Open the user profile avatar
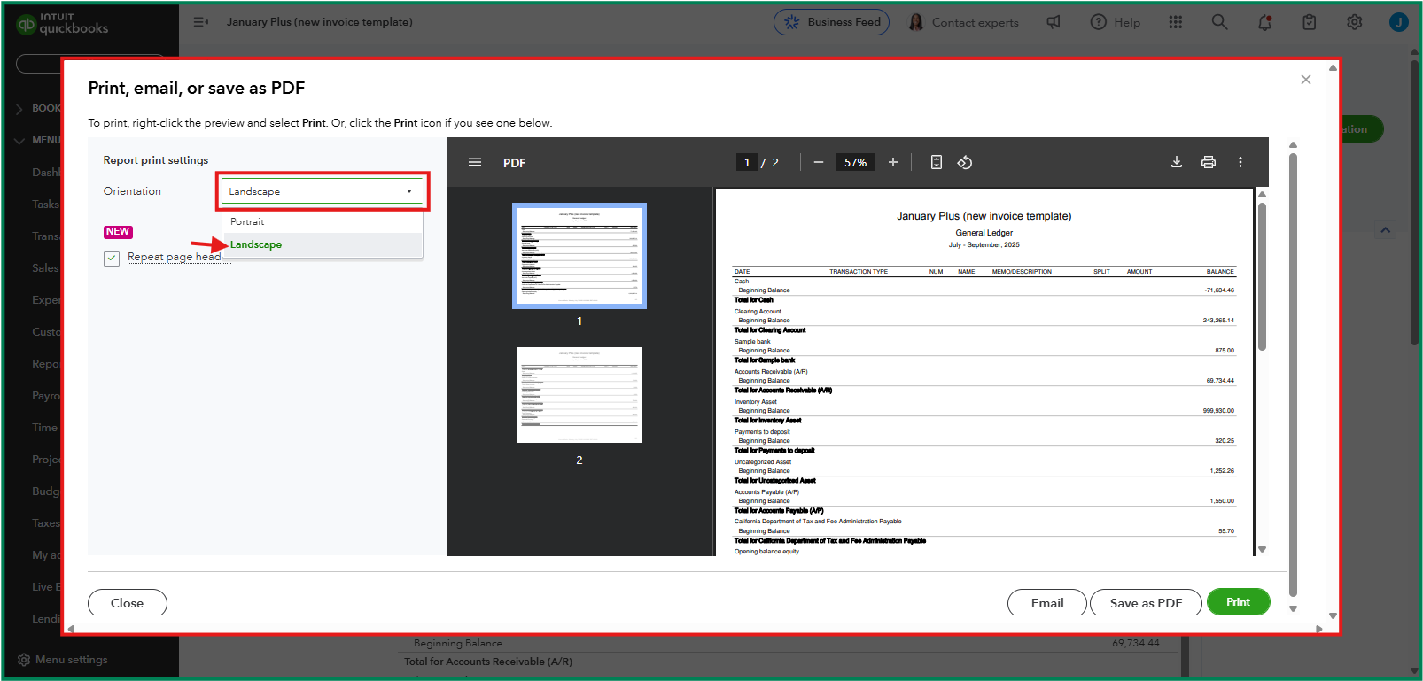 point(1399,22)
